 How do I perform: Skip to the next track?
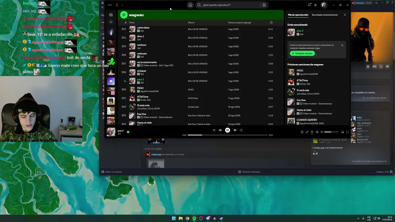[235, 130]
